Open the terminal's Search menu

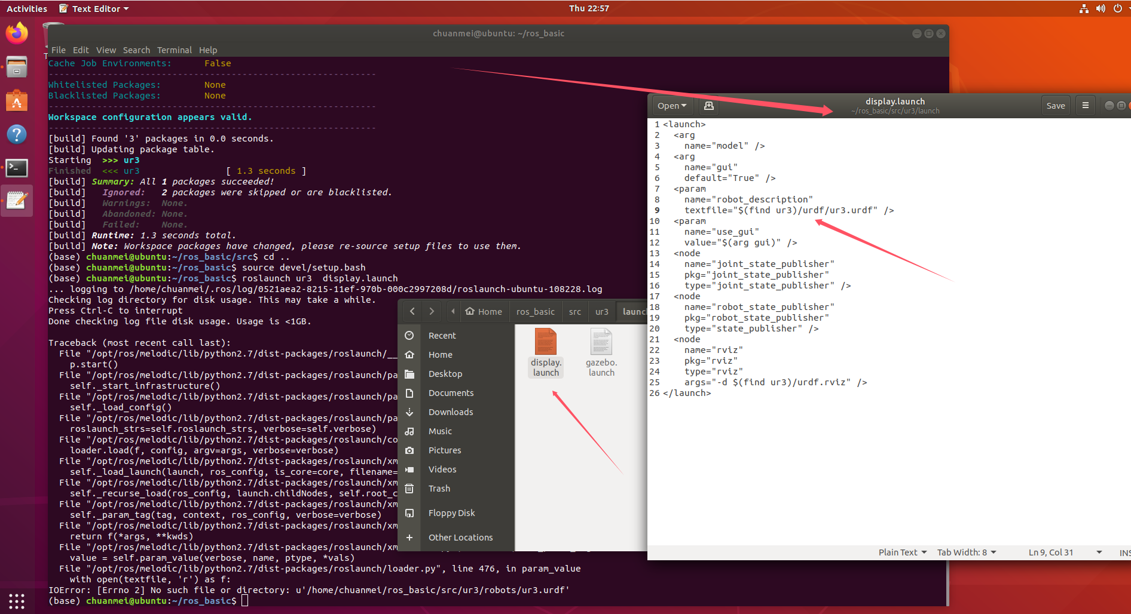[x=136, y=50]
